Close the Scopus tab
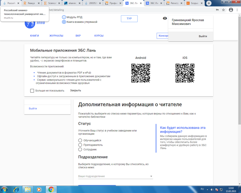241x193 pixels. 202,3
